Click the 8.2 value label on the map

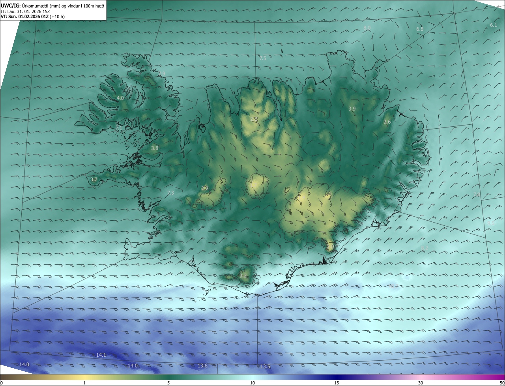click(x=425, y=248)
